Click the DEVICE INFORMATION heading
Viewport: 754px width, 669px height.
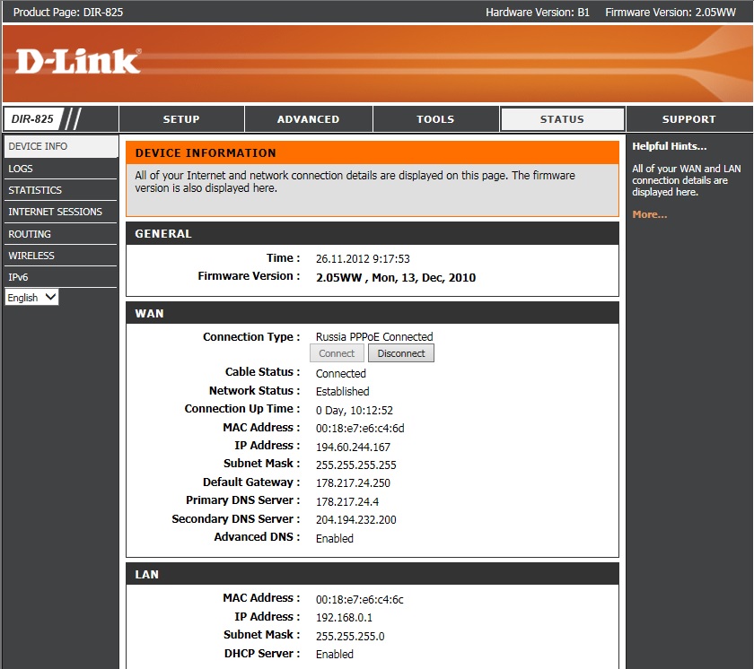click(206, 153)
